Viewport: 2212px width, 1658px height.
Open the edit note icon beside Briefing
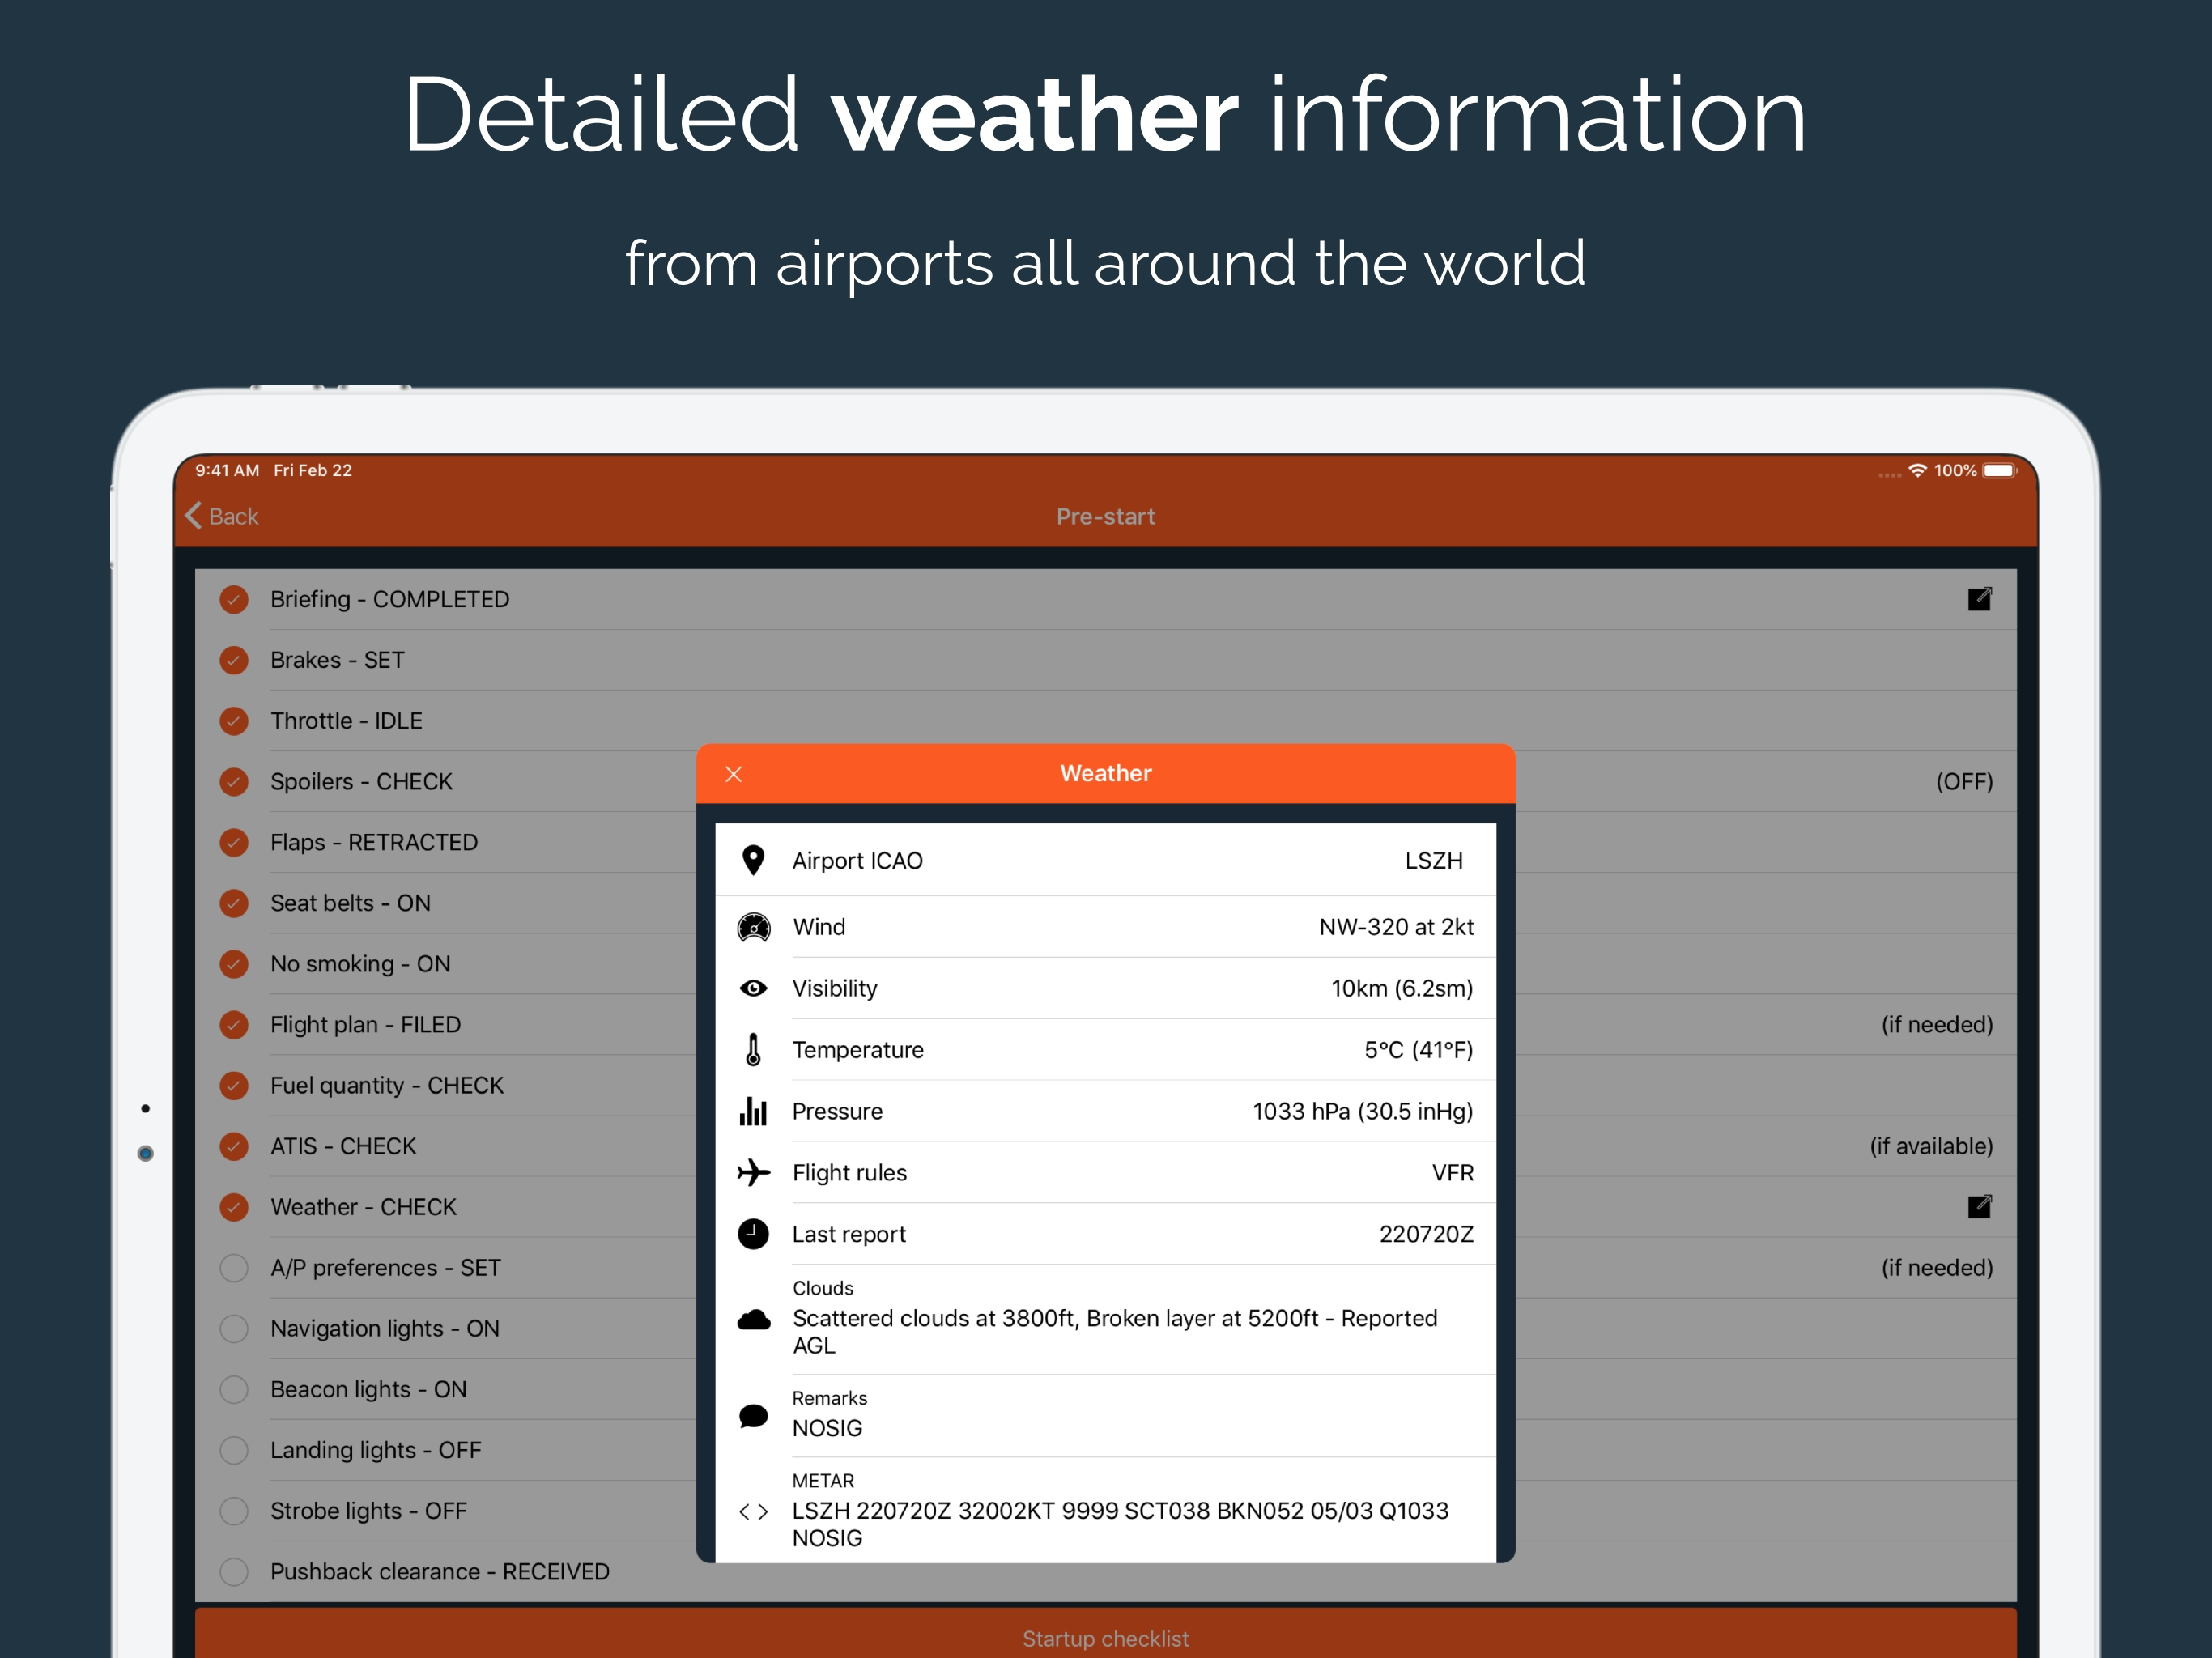point(1979,599)
